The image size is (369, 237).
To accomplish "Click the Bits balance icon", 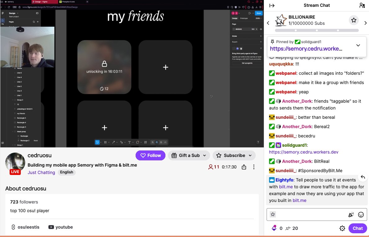I will click(274, 228).
